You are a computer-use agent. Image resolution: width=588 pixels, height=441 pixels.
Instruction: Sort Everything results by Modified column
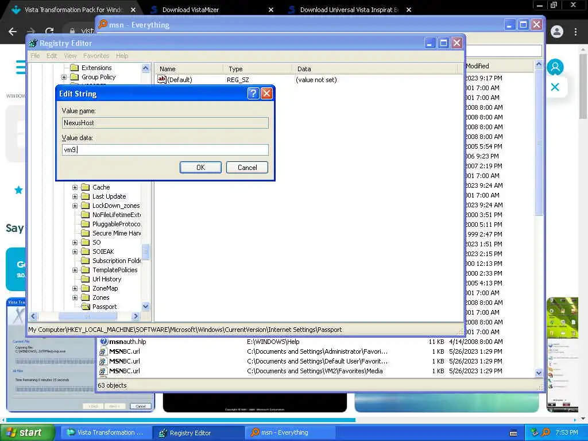pos(499,66)
